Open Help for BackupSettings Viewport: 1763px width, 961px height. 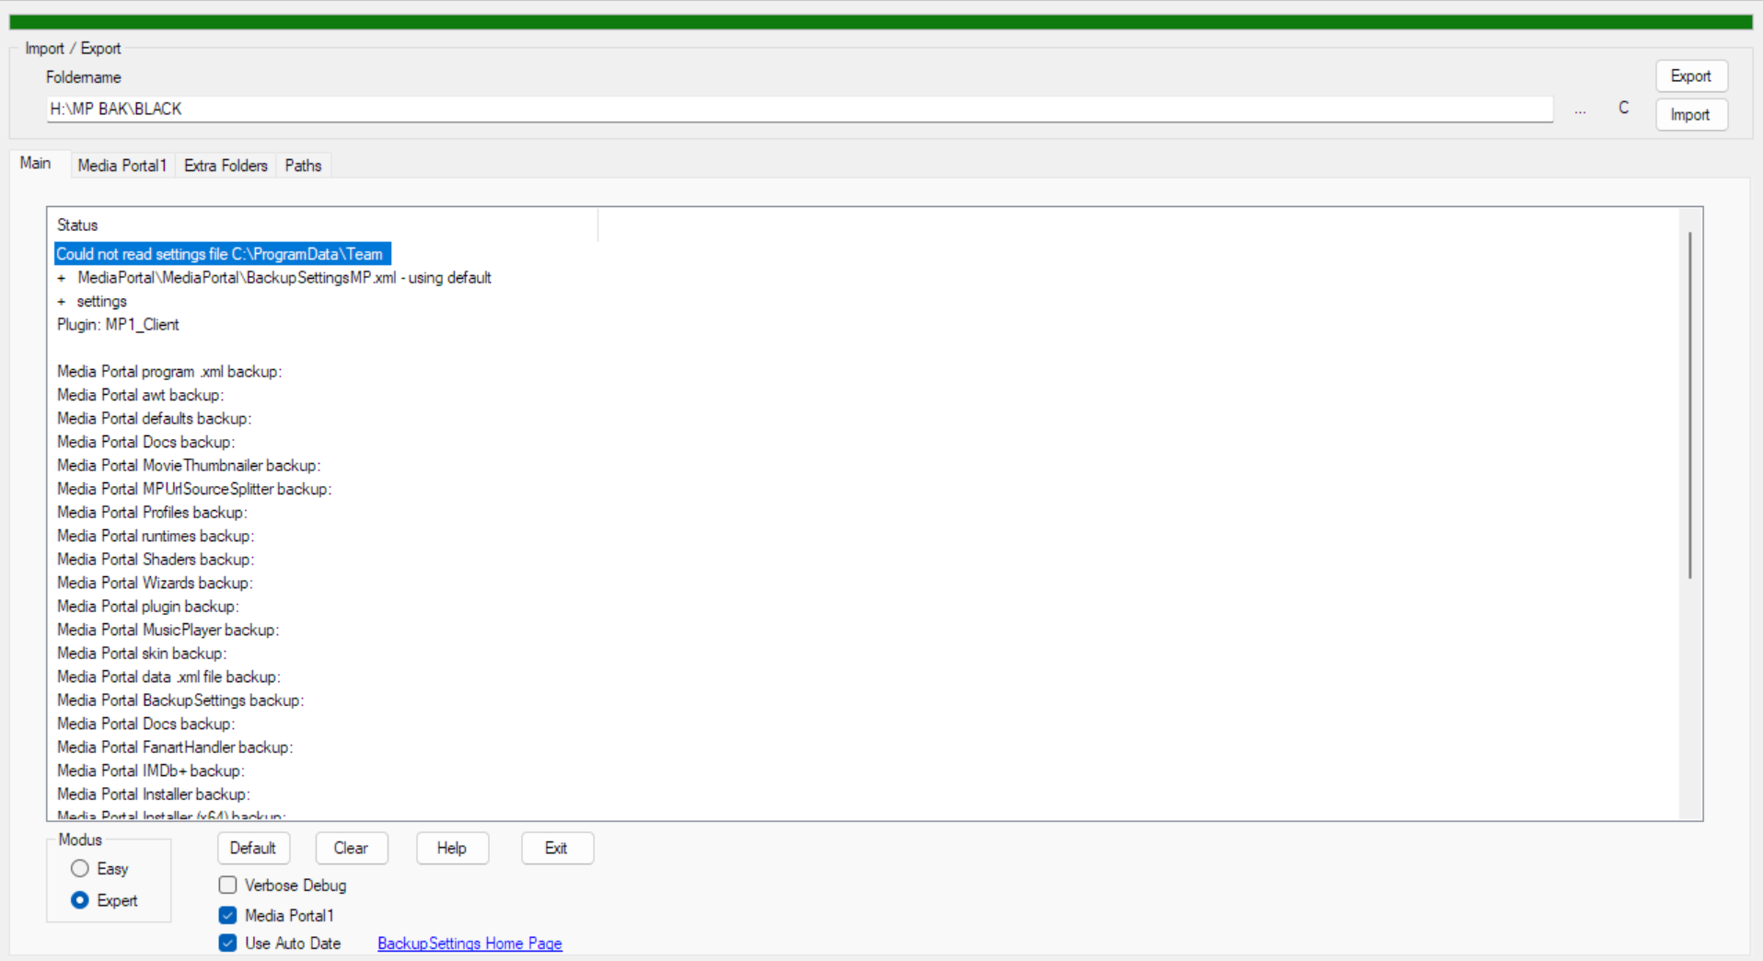click(x=451, y=849)
